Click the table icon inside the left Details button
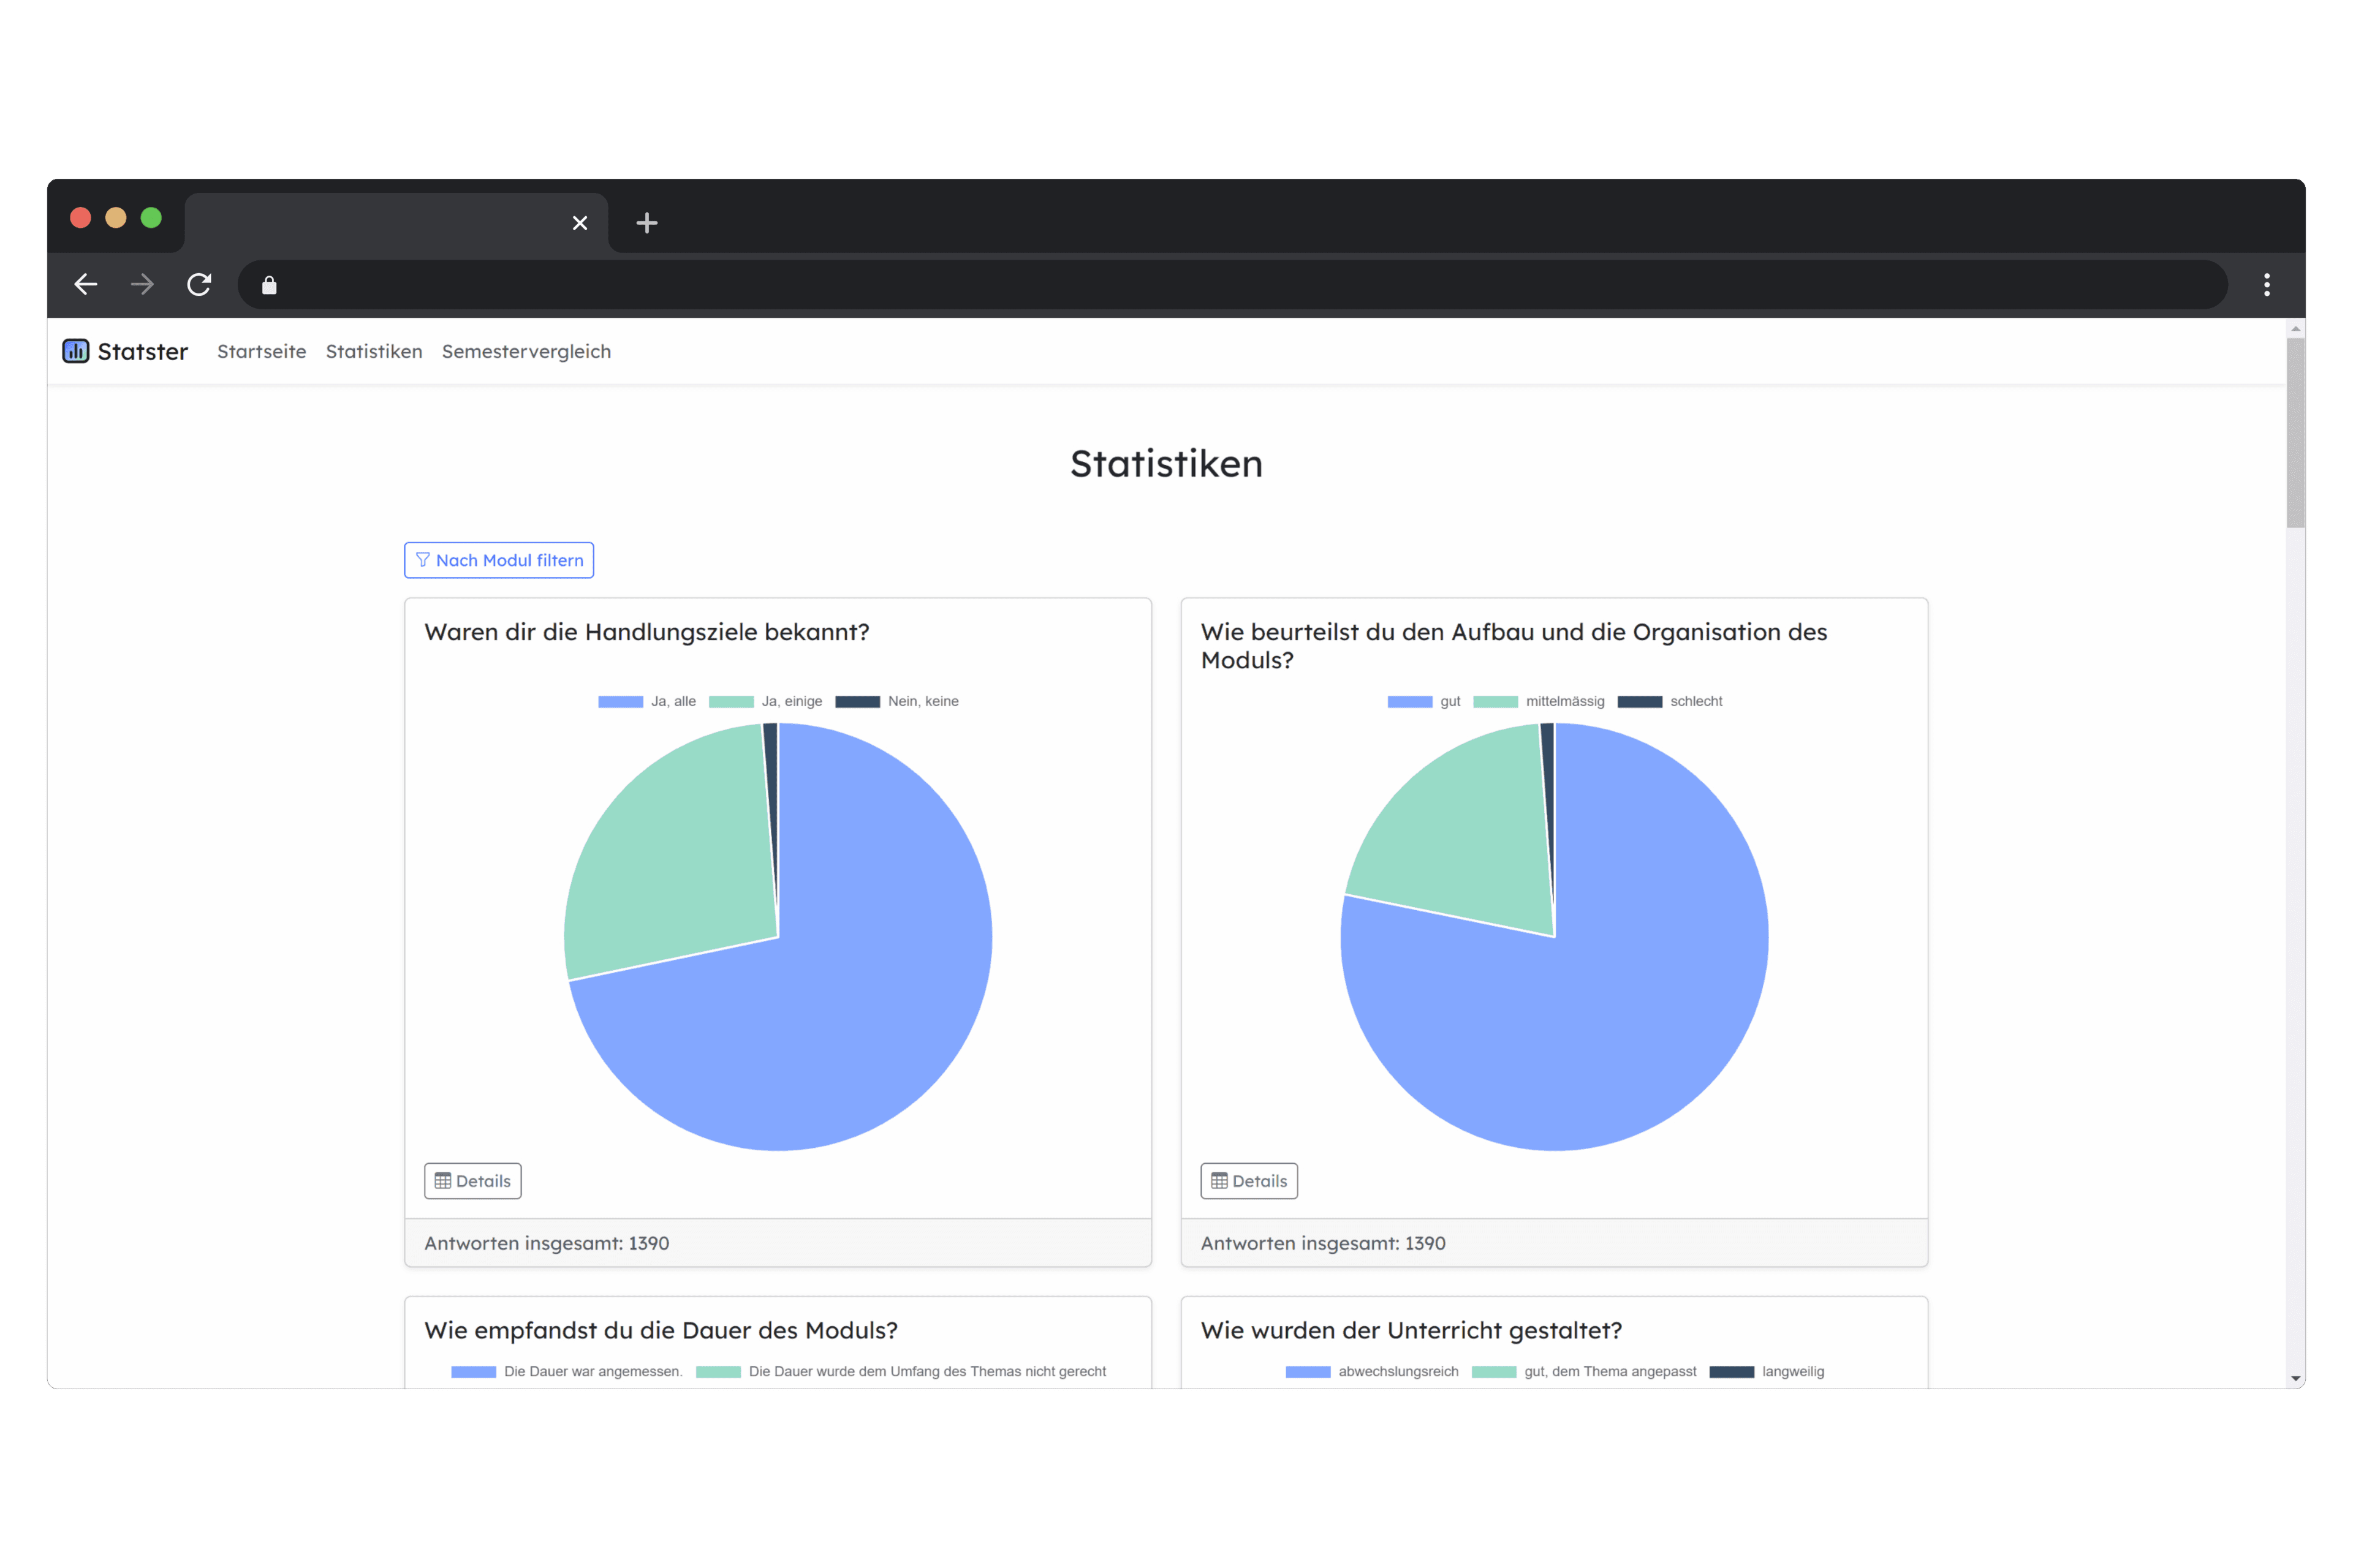Viewport: 2353px width, 1568px height. (442, 1181)
